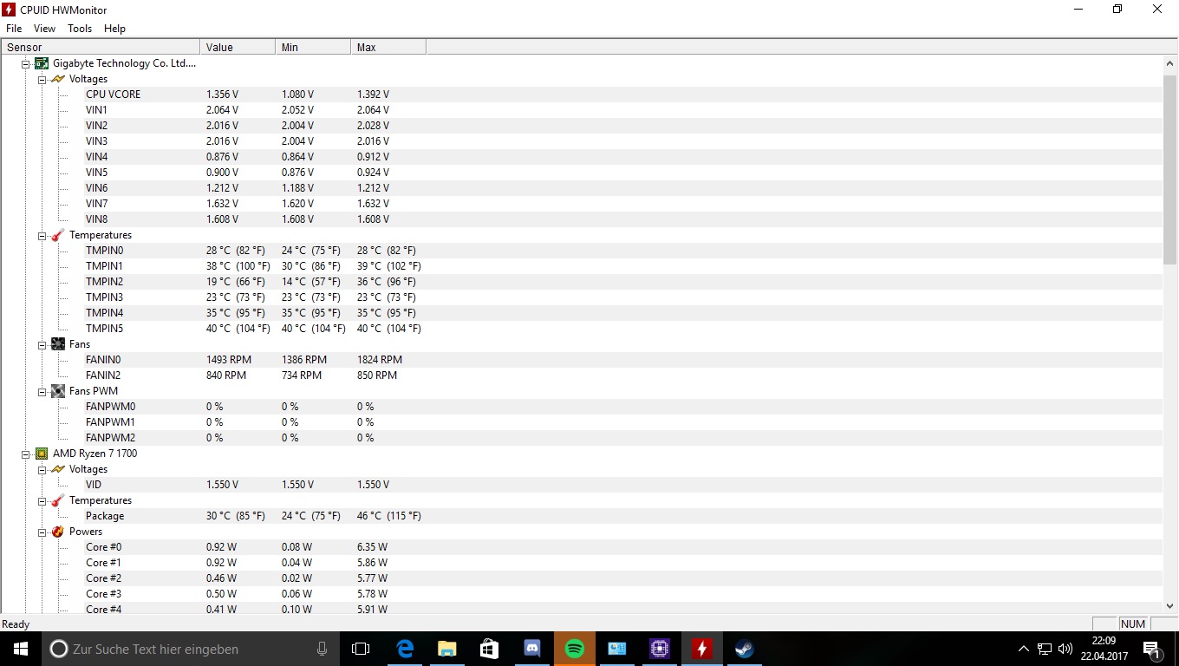Open Spotify from the taskbar
The height and width of the screenshot is (666, 1179).
pyautogui.click(x=575, y=649)
